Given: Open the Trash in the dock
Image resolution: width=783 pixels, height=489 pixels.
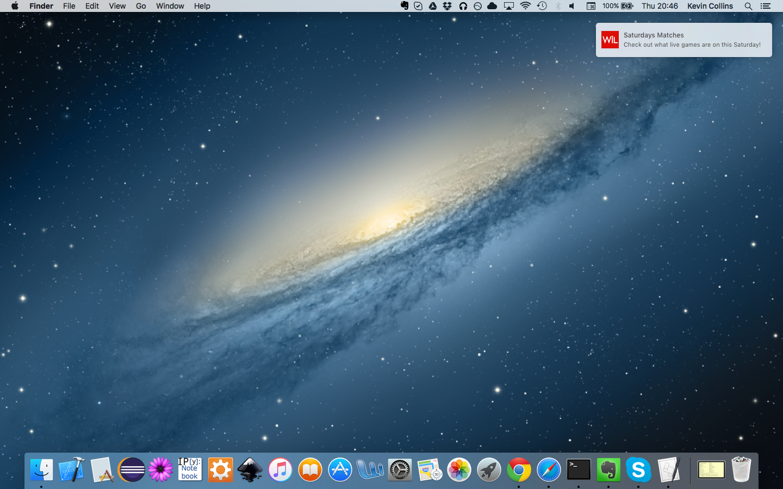Looking at the screenshot, I should pyautogui.click(x=741, y=469).
